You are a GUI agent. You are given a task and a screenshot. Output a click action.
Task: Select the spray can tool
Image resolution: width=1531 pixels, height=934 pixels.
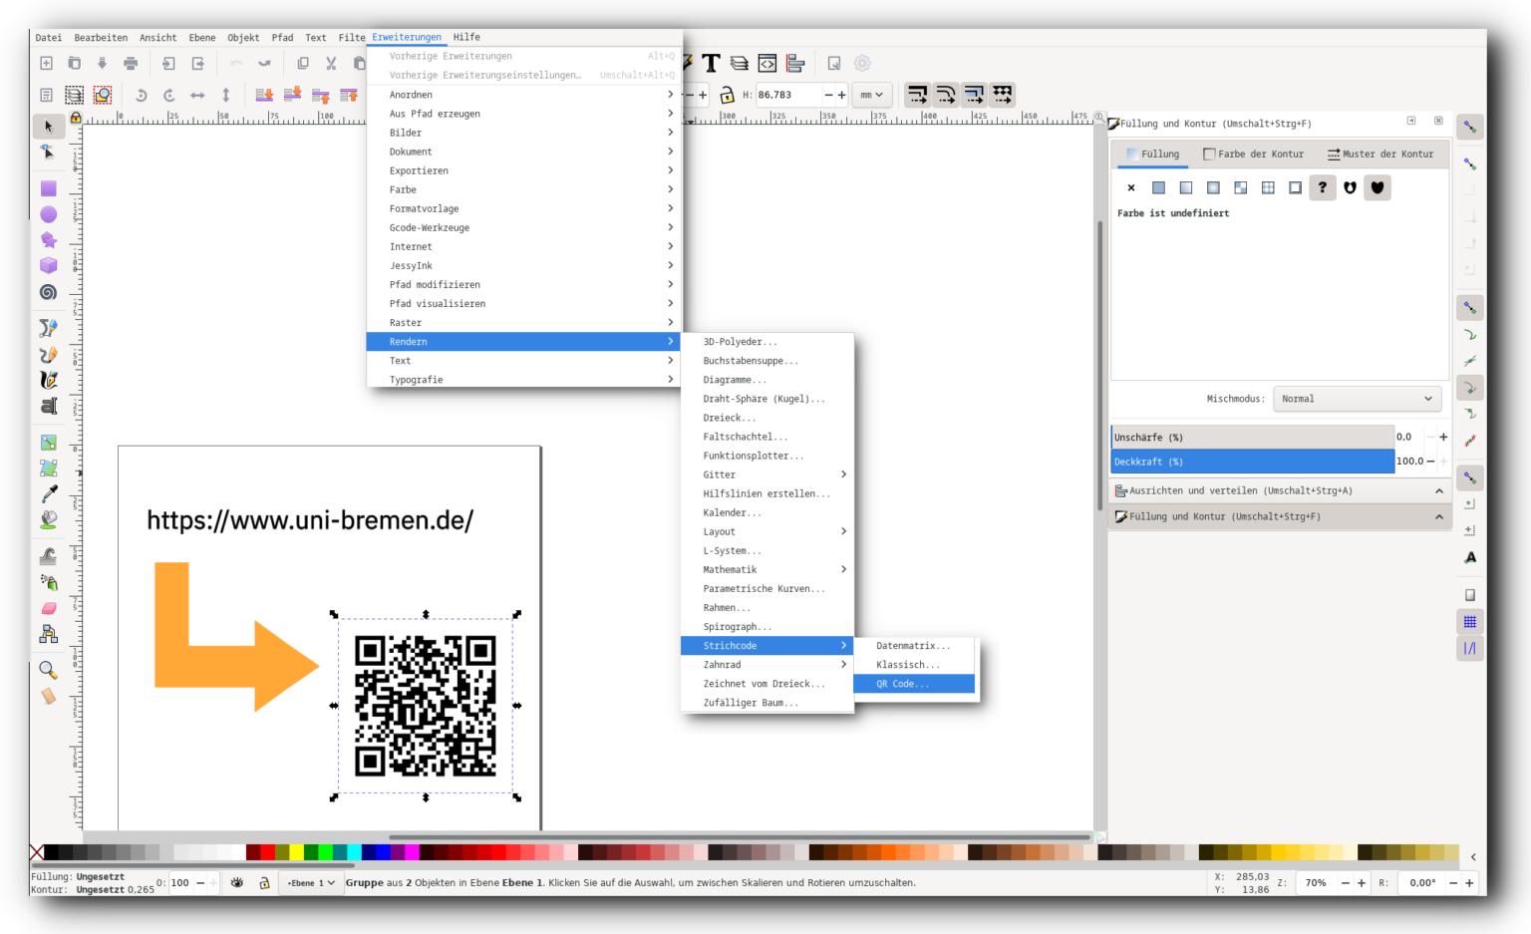click(48, 582)
